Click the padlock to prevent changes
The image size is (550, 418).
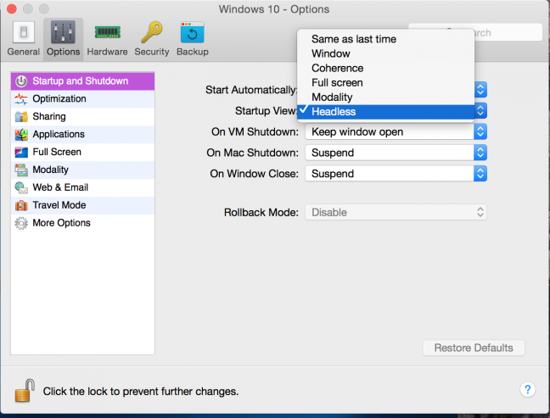click(x=25, y=390)
